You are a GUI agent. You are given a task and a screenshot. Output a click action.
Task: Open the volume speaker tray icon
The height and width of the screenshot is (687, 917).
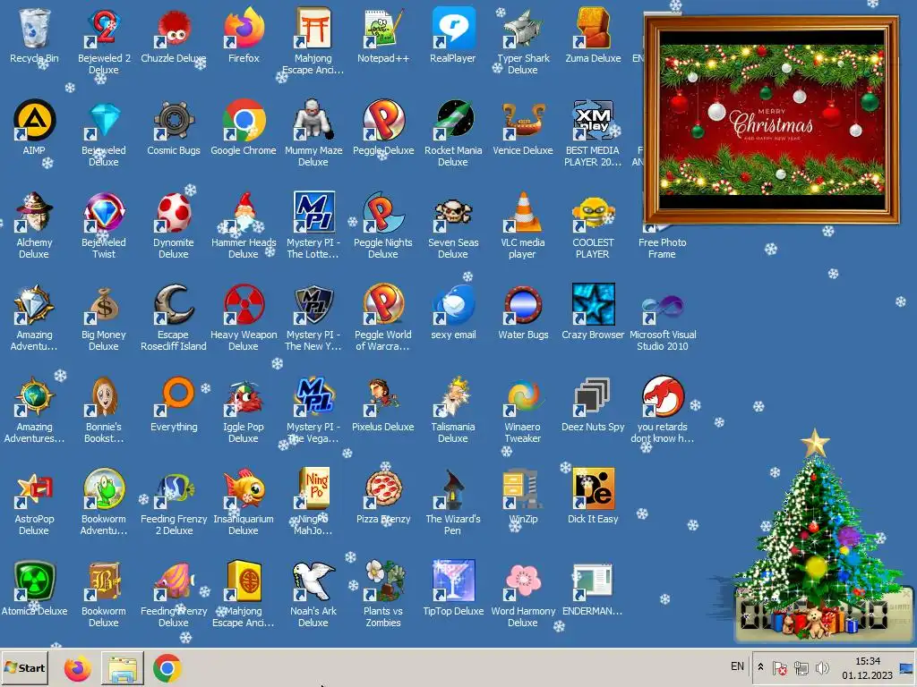(x=822, y=667)
